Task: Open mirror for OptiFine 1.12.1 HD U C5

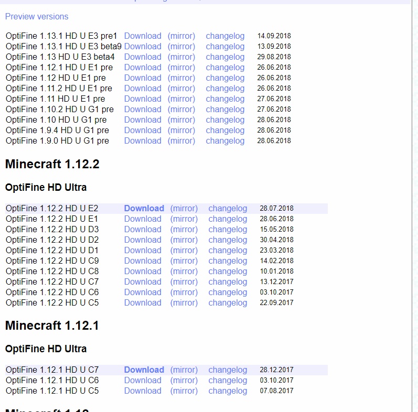Action: (x=184, y=391)
